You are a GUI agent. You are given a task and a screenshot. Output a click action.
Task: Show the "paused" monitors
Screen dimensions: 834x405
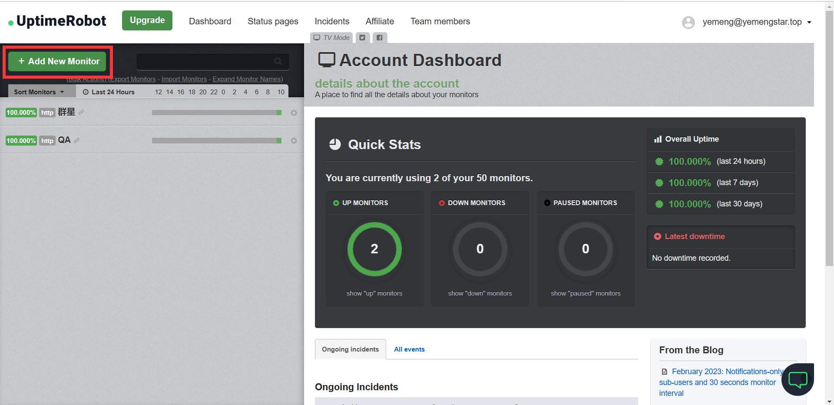pyautogui.click(x=585, y=293)
